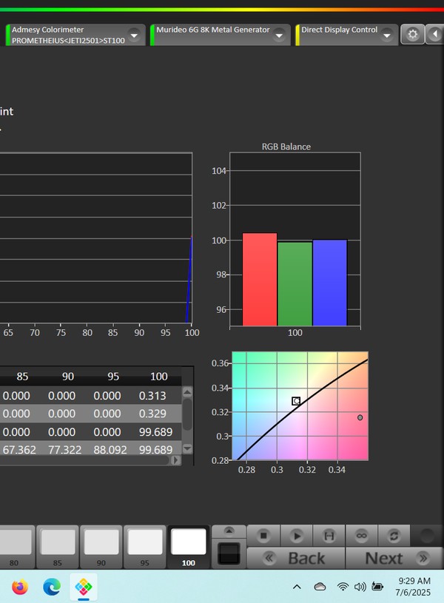Open the Murideo 6G 8K Metal Generator dropdown
Image resolution: width=444 pixels, height=603 pixels.
pos(279,36)
